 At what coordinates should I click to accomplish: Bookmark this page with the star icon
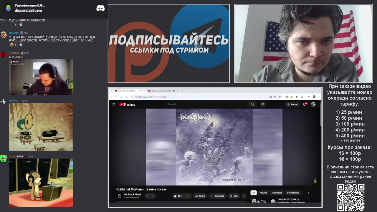tap(280, 97)
